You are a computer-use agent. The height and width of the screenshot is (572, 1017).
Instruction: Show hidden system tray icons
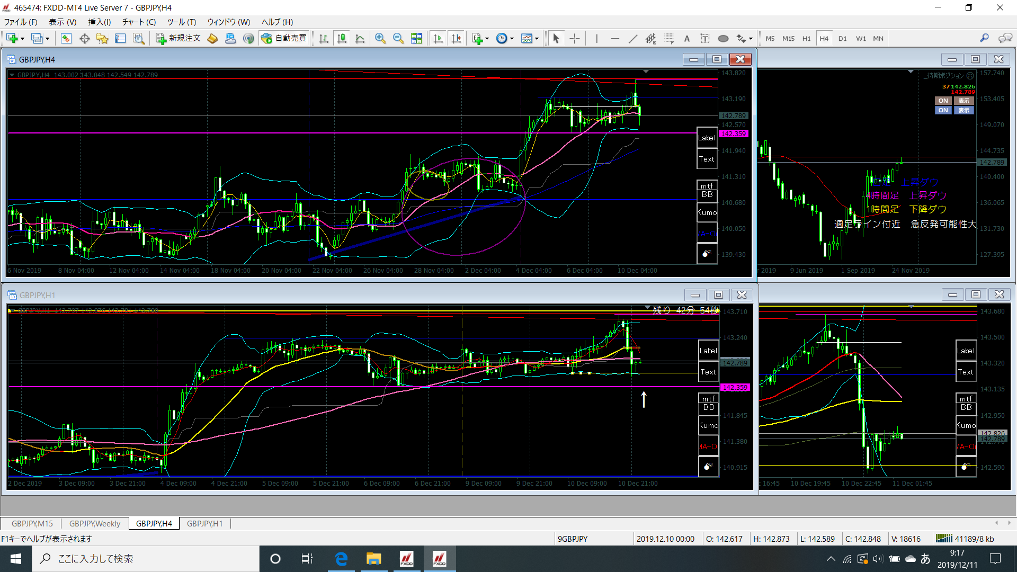pyautogui.click(x=831, y=559)
